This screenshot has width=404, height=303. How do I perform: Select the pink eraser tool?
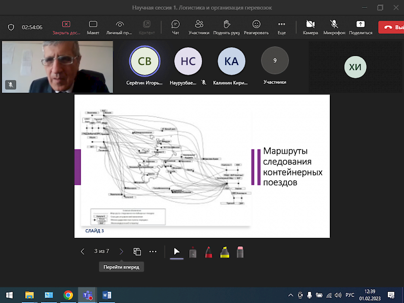(240, 251)
